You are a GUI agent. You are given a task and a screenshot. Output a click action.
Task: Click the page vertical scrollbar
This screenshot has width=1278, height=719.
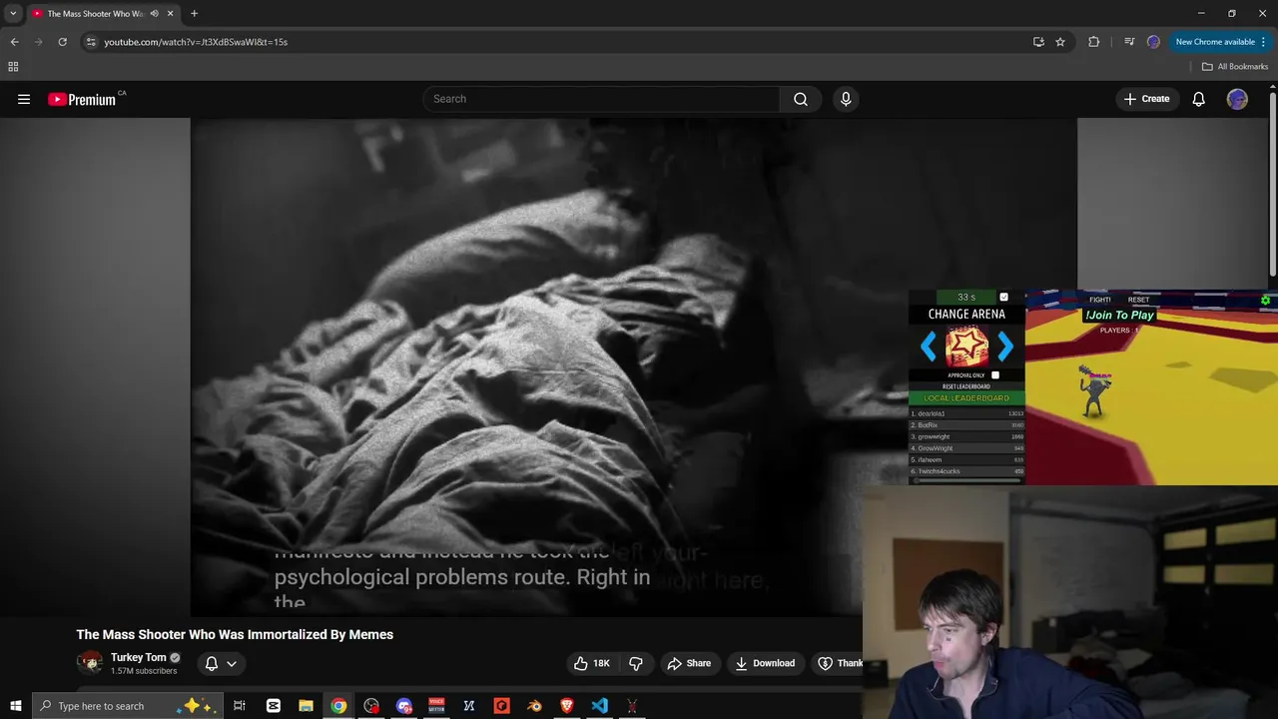coord(1273,183)
